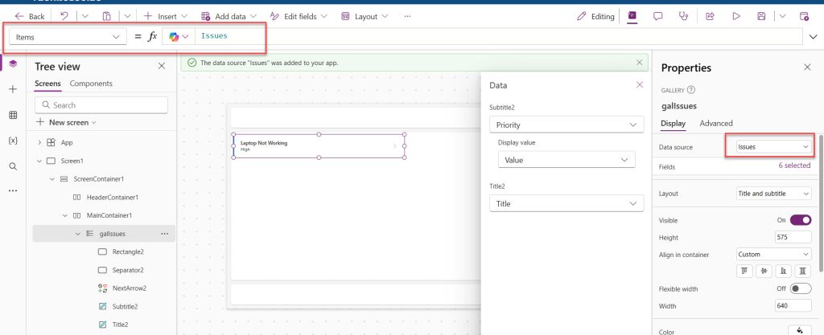Viewport: 824px width, 335px height.
Task: Click the Search sidebar icon
Action: point(13,166)
